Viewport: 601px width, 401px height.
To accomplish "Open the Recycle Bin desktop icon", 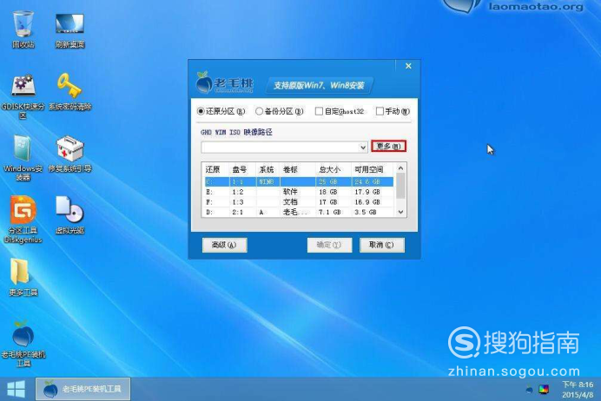I will click(x=23, y=30).
